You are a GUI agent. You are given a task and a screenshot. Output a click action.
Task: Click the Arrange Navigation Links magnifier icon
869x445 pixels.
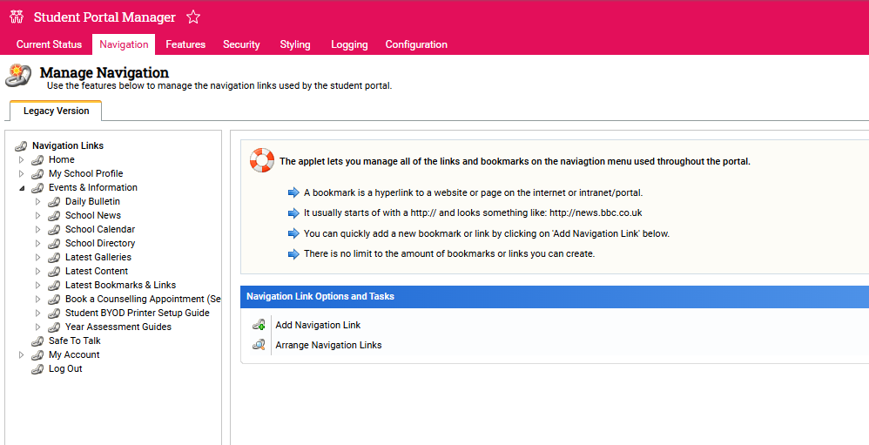[259, 345]
